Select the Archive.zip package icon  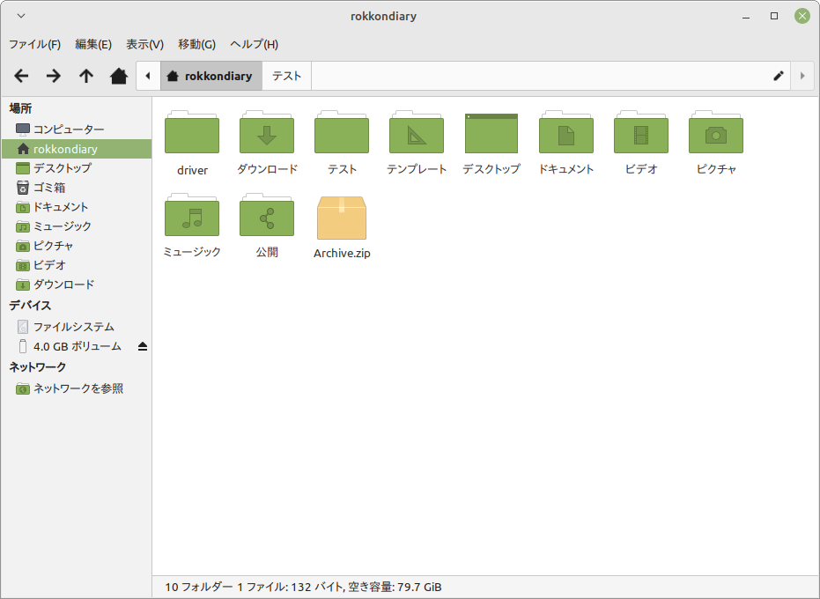[342, 218]
